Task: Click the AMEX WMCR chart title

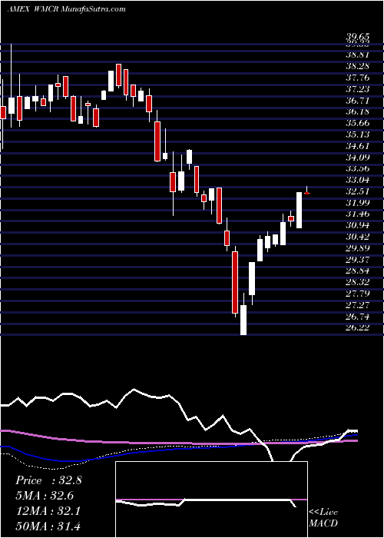Action: tap(66, 9)
